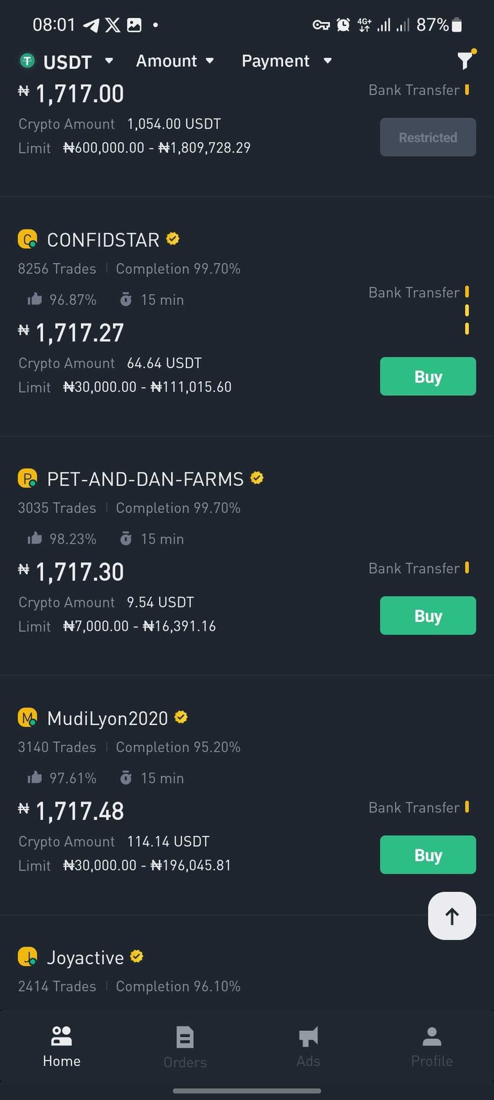Open the Payment method dropdown
Screen dimensions: 494x1100
coord(286,61)
